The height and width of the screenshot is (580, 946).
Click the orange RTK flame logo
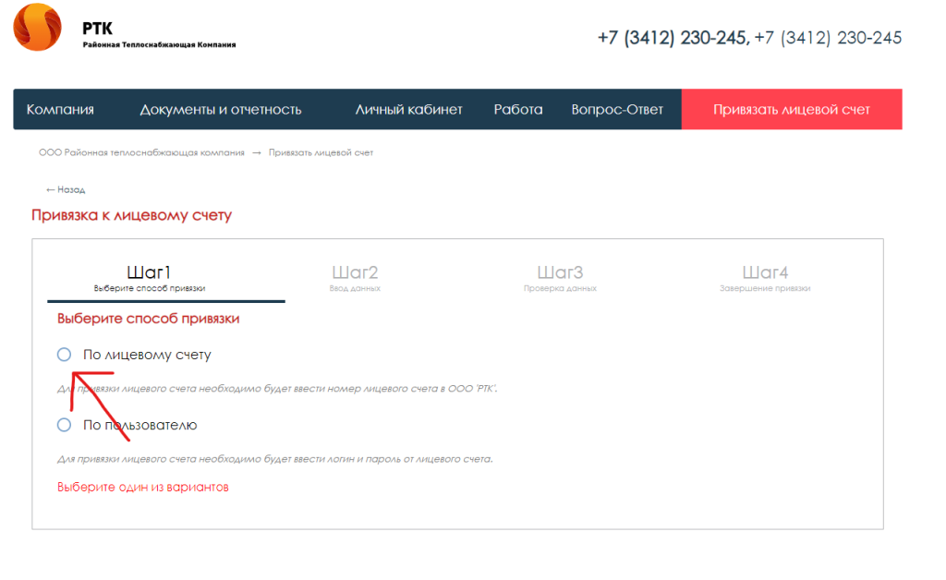(x=38, y=27)
